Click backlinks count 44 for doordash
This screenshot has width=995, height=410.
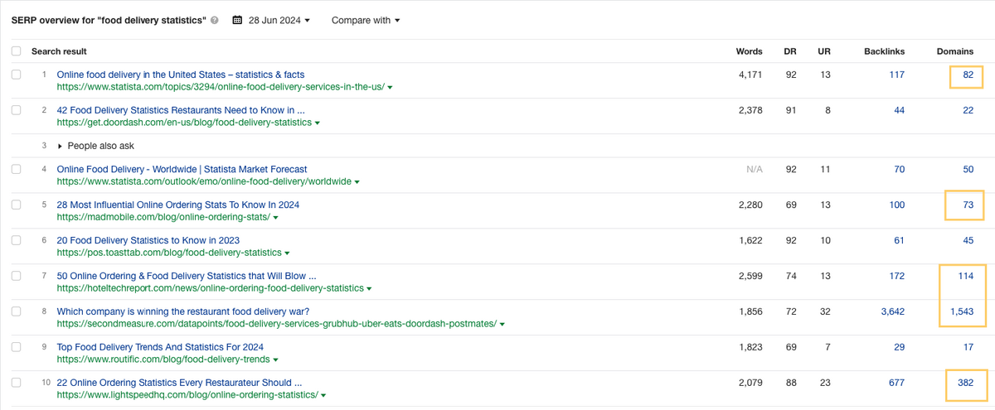point(899,110)
